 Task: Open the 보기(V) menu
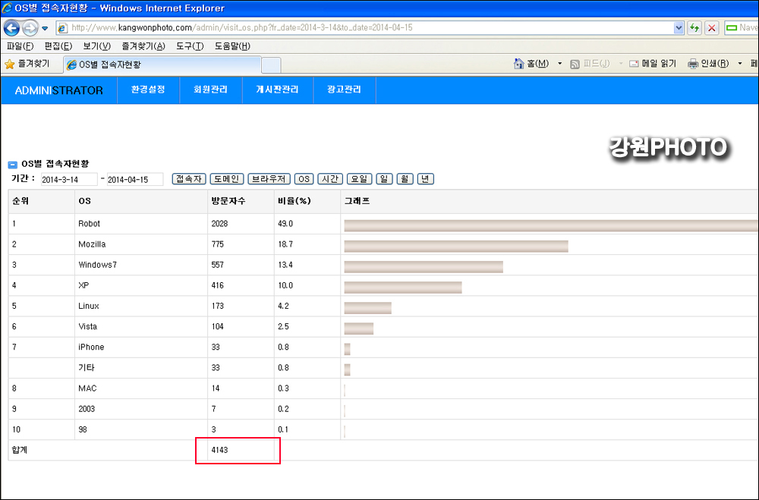click(x=97, y=46)
